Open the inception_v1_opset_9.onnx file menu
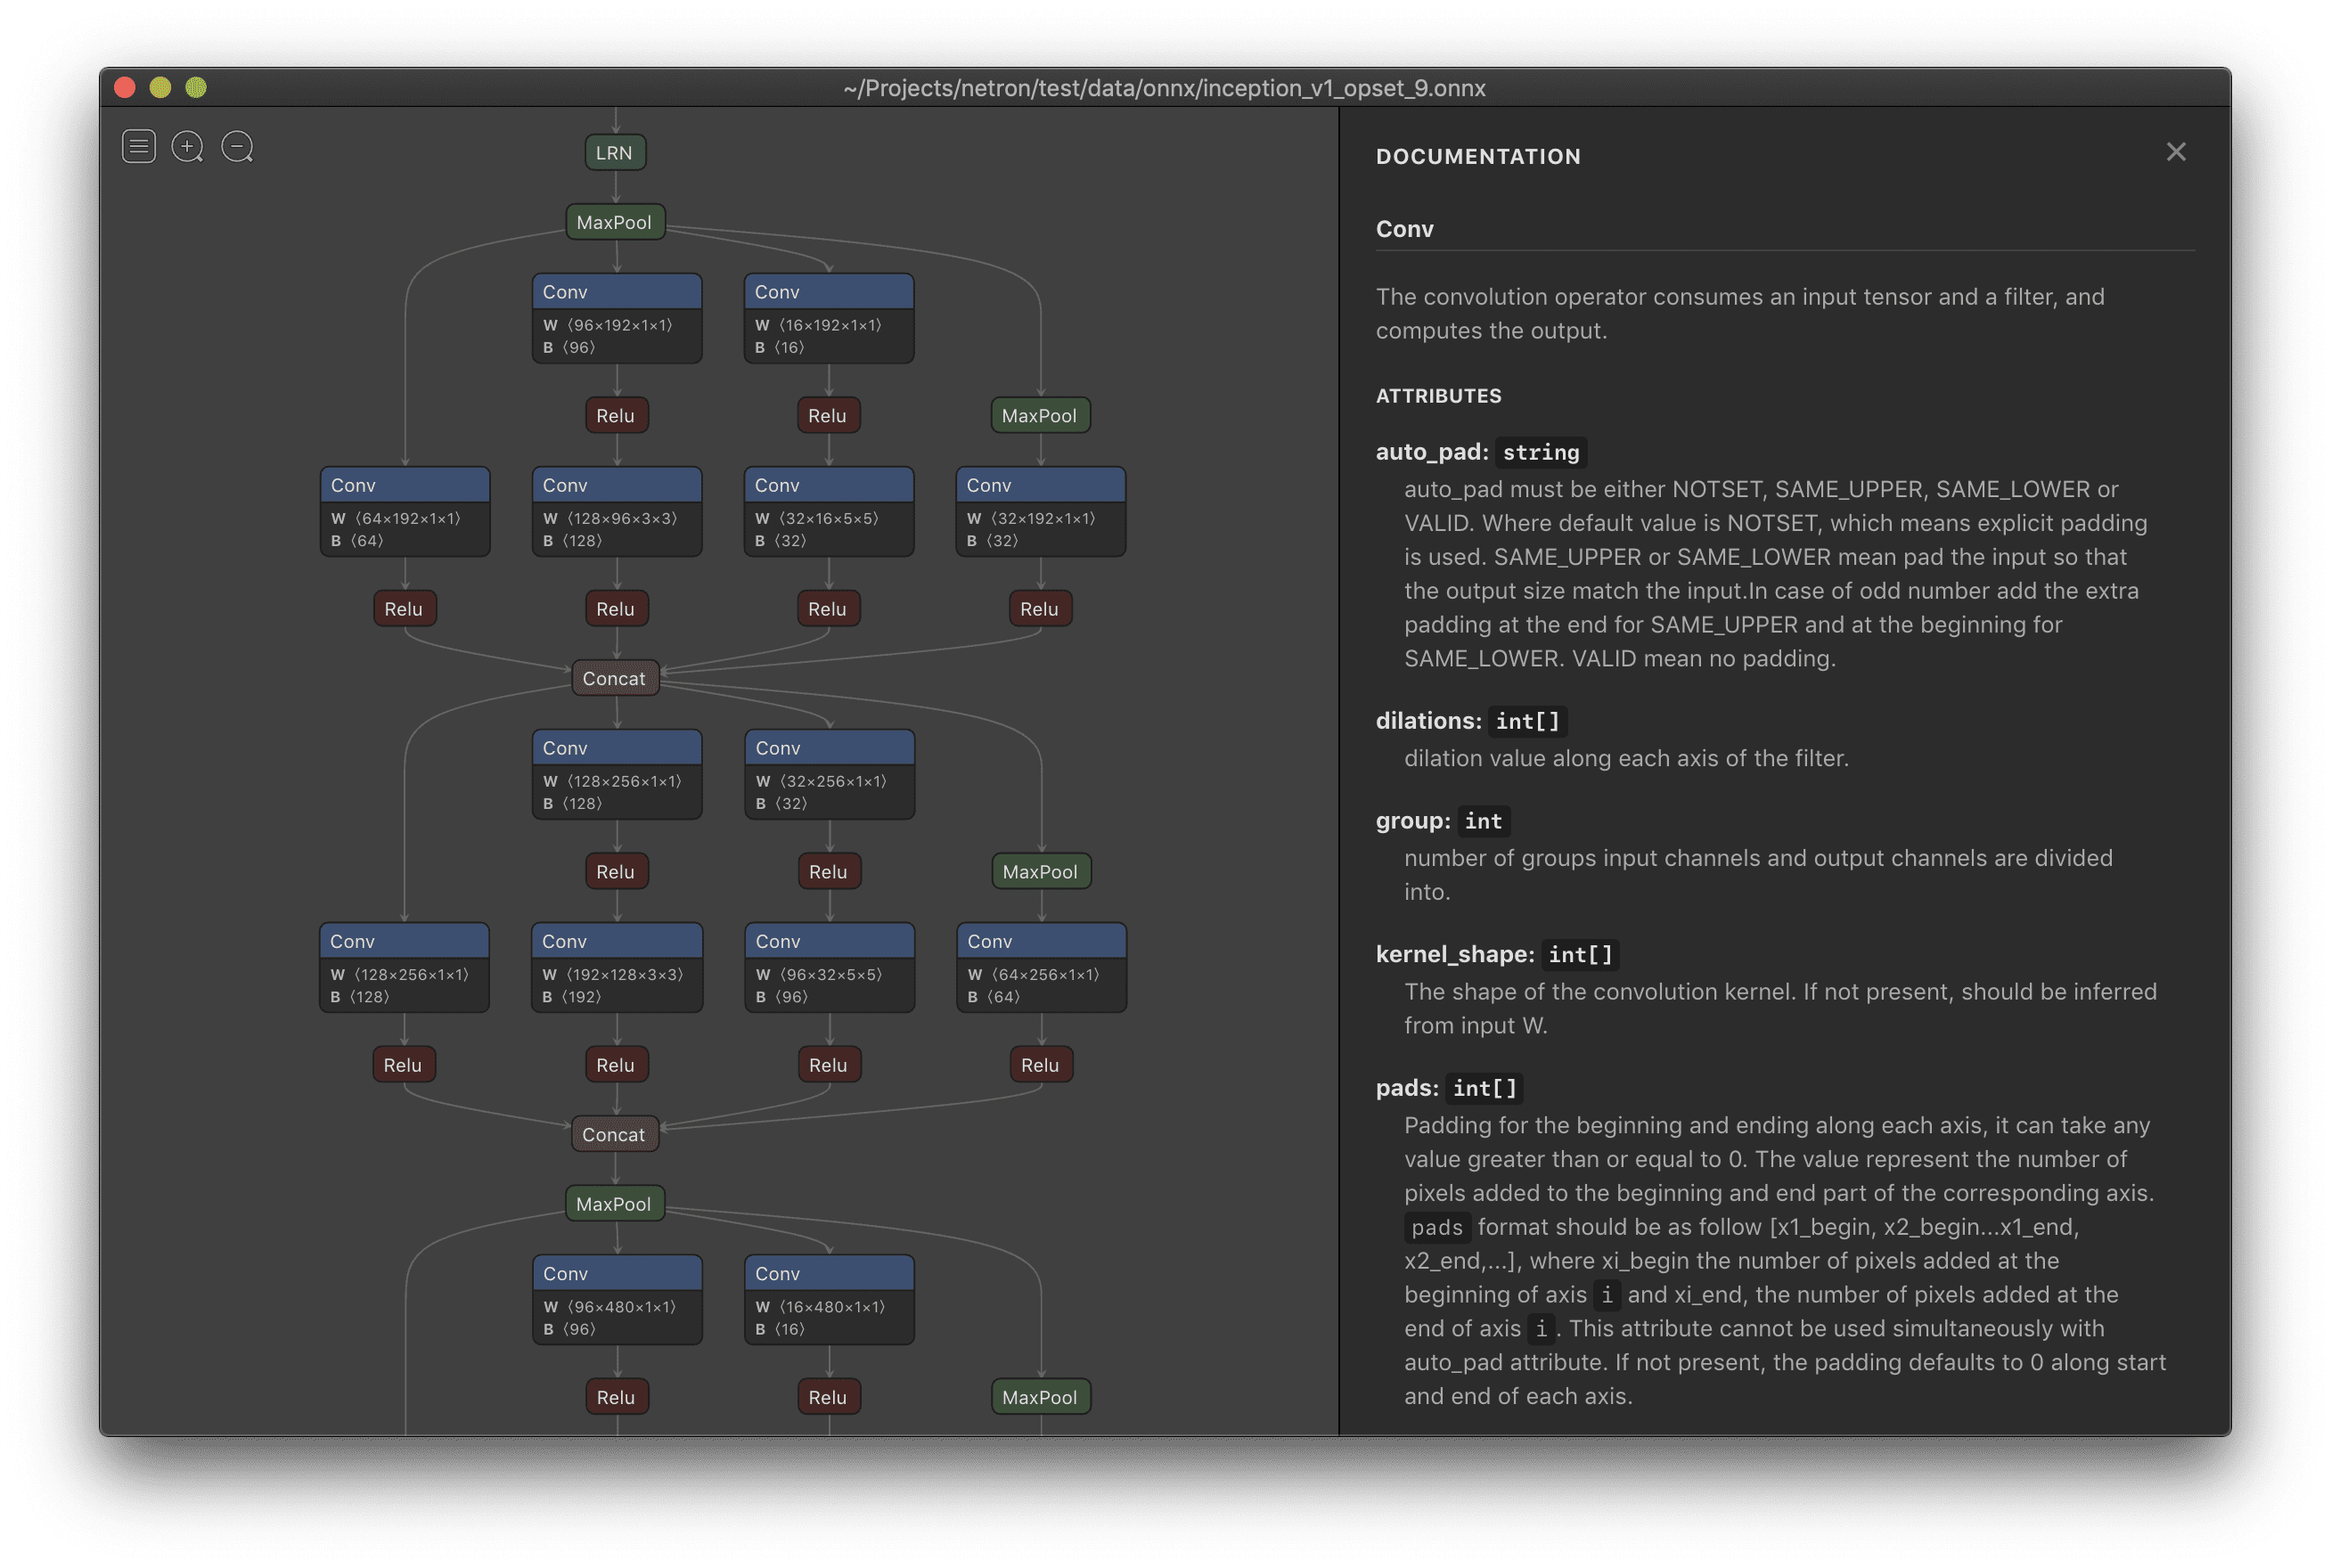Screen dimensions: 2331x1568 [x=136, y=145]
